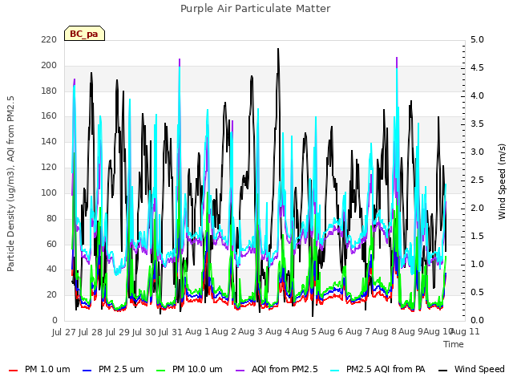Click the 2.0 wind speed tick label

(477, 209)
